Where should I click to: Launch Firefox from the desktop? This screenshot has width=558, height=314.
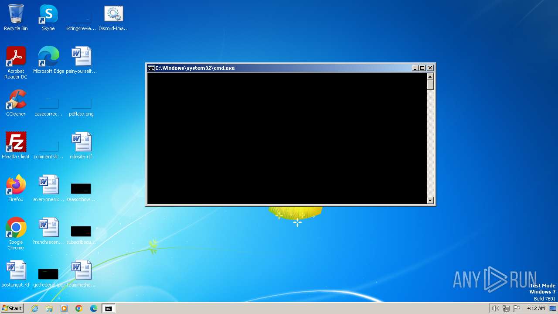tap(16, 189)
